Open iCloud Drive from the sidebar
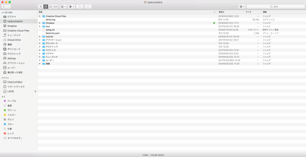The width and height of the screenshot is (306, 157). click(14, 40)
